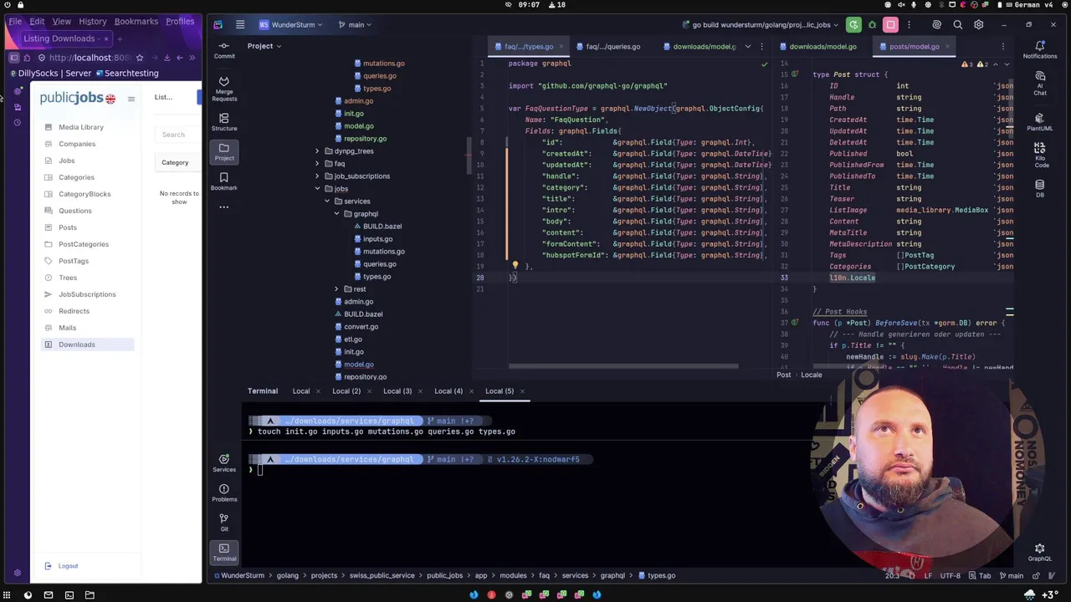The height and width of the screenshot is (602, 1071).
Task: Open browser Bookmarks menu
Action: 136,21
